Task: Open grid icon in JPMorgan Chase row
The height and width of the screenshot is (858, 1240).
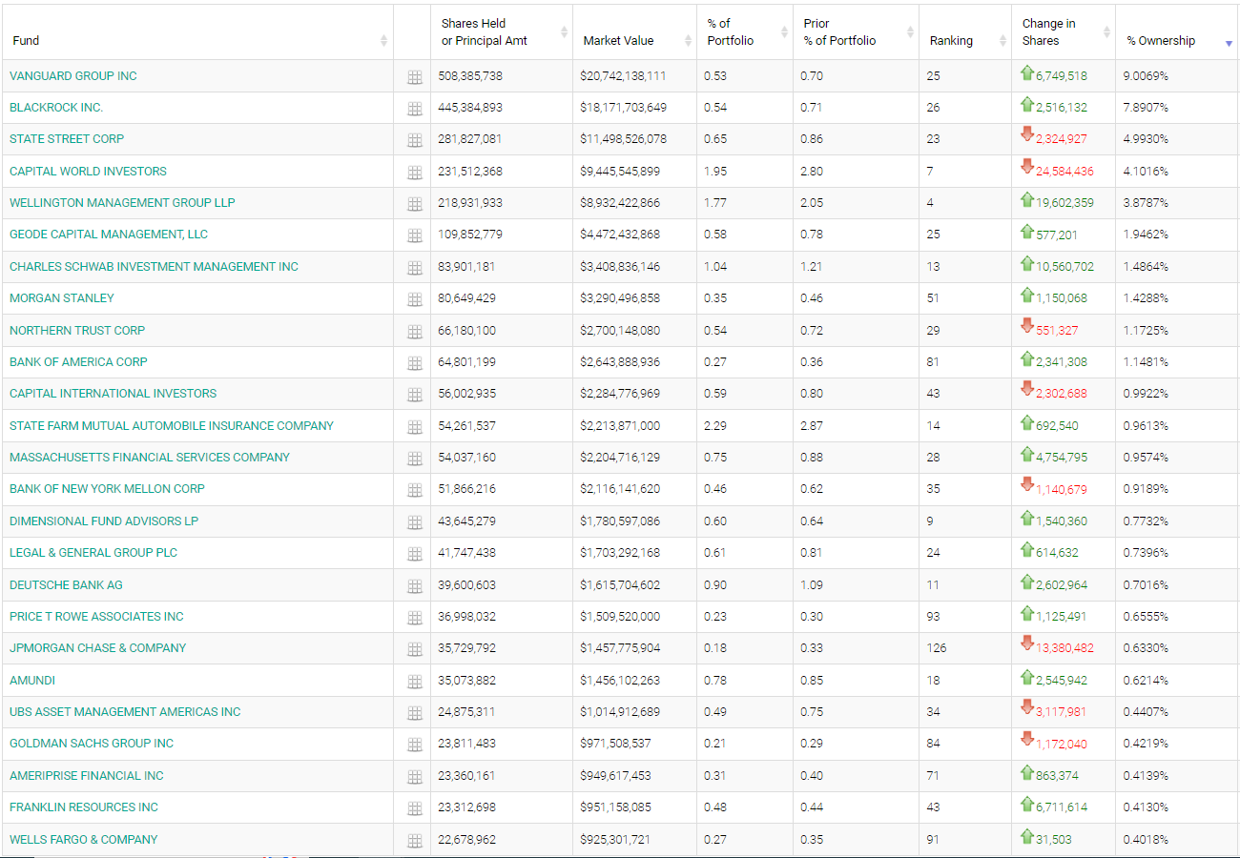Action: (414, 649)
